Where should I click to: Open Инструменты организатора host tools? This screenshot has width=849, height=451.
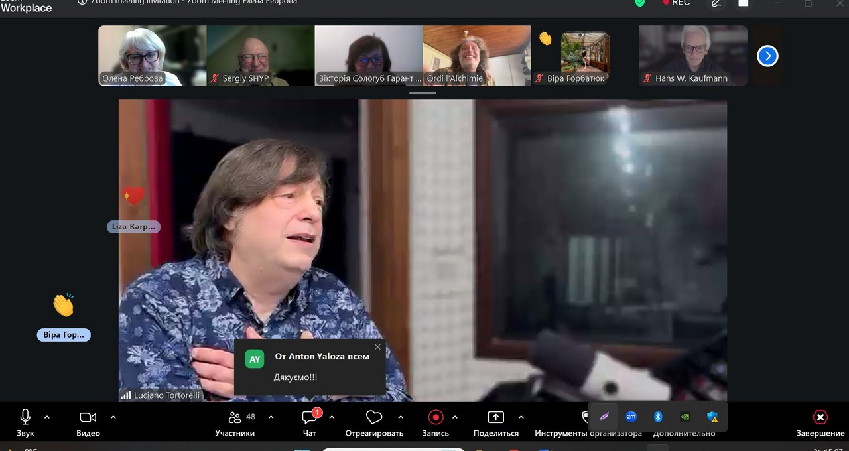click(x=588, y=433)
